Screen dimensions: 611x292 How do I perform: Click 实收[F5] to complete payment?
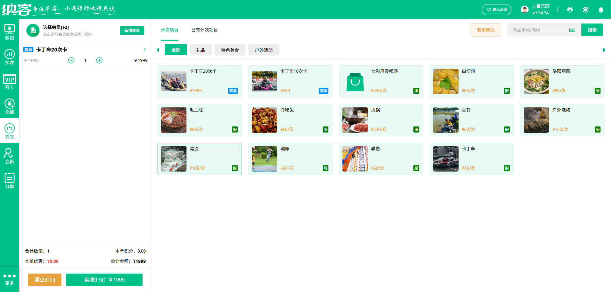[104, 280]
